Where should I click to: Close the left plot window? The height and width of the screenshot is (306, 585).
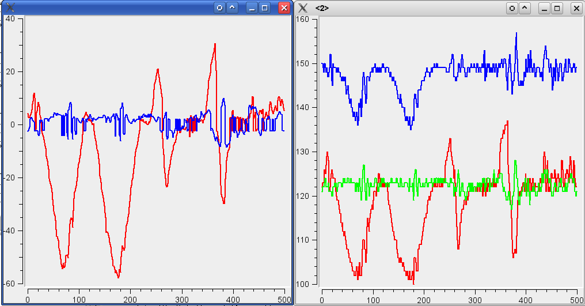pyautogui.click(x=284, y=8)
